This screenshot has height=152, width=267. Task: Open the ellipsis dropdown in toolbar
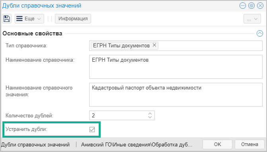(x=252, y=19)
